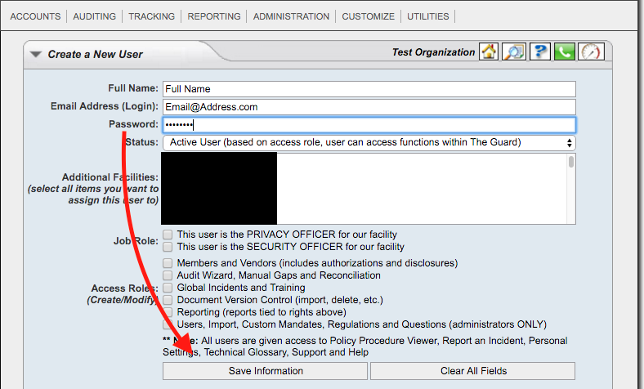Open the ADMINISTRATION menu
The image size is (644, 389).
(x=291, y=16)
